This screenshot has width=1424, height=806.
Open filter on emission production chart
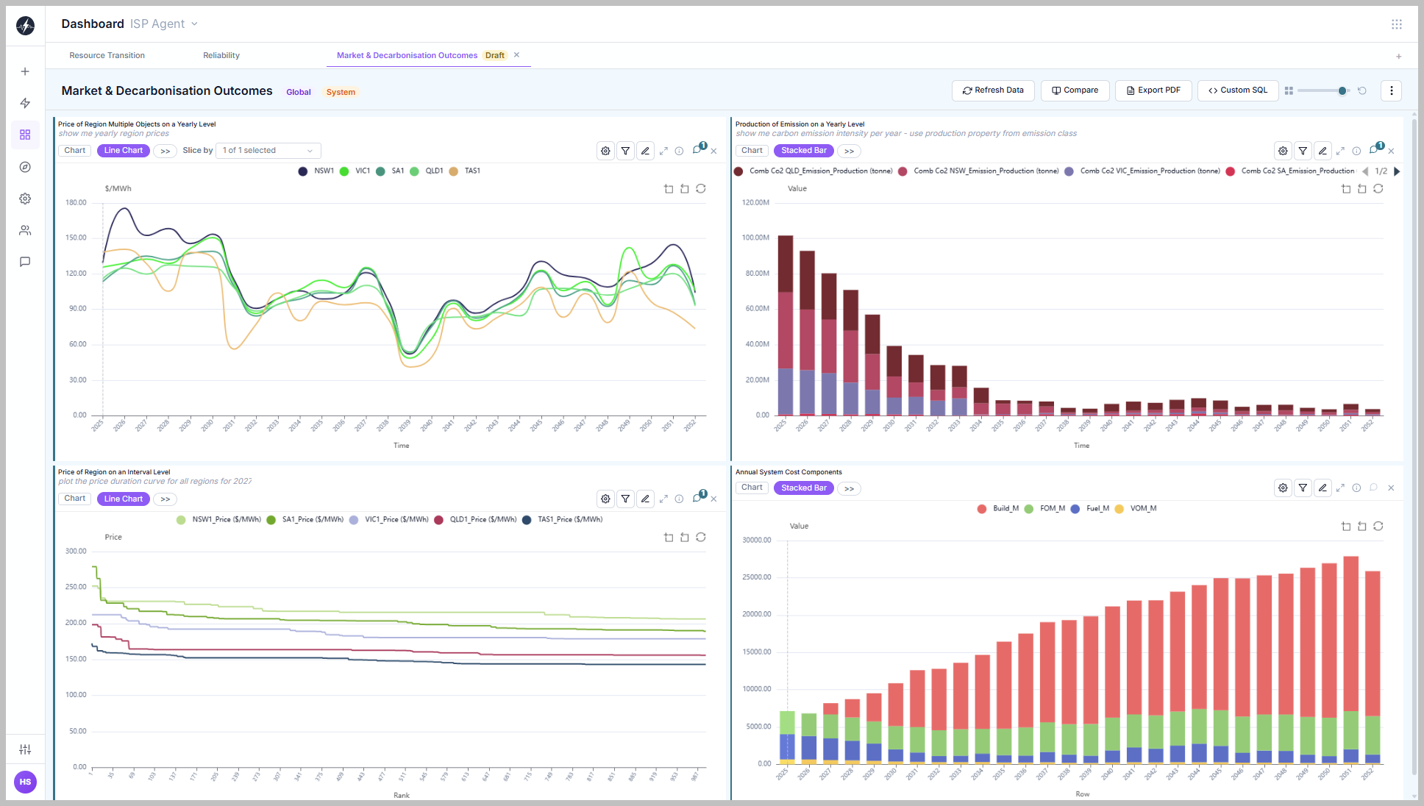(1303, 151)
